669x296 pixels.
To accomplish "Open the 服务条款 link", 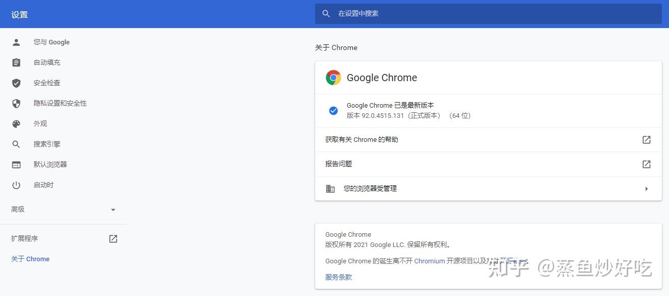I will (338, 277).
